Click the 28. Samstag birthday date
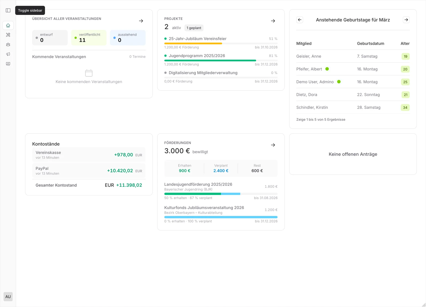Screen dimensions: 426x307 coord(369,107)
